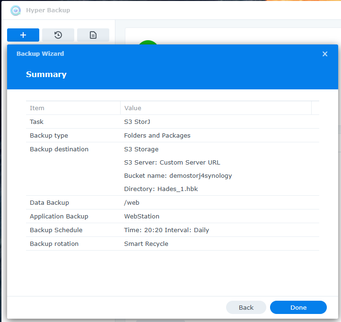The width and height of the screenshot is (341, 322).
Task: Open the backup log document icon
Action: [x=93, y=35]
